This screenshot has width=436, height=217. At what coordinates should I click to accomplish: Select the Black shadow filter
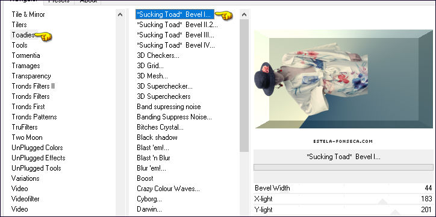pos(157,137)
